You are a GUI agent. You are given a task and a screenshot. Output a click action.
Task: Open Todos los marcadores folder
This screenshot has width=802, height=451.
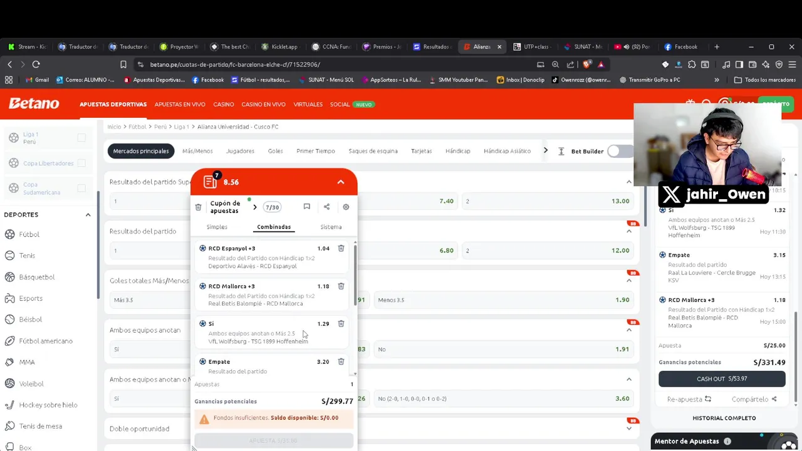click(765, 80)
